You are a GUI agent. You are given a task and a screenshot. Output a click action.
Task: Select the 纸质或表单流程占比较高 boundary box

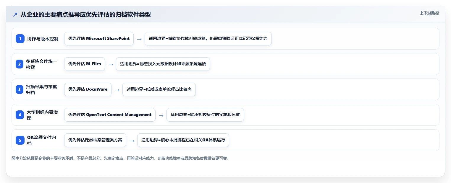159,89
